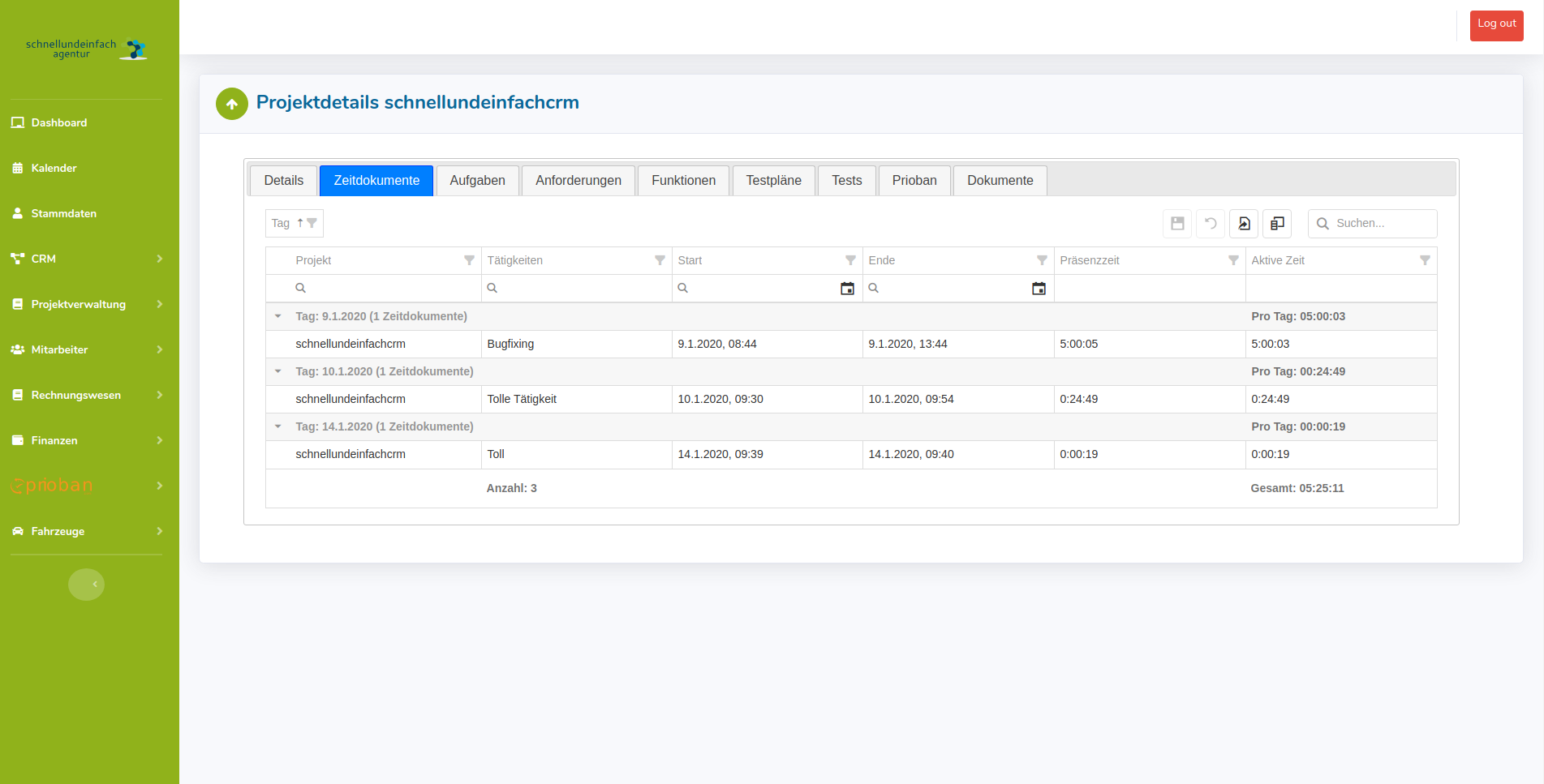1544x784 pixels.
Task: Expand the Mitarbeiter sidebar menu
Action: [x=86, y=349]
